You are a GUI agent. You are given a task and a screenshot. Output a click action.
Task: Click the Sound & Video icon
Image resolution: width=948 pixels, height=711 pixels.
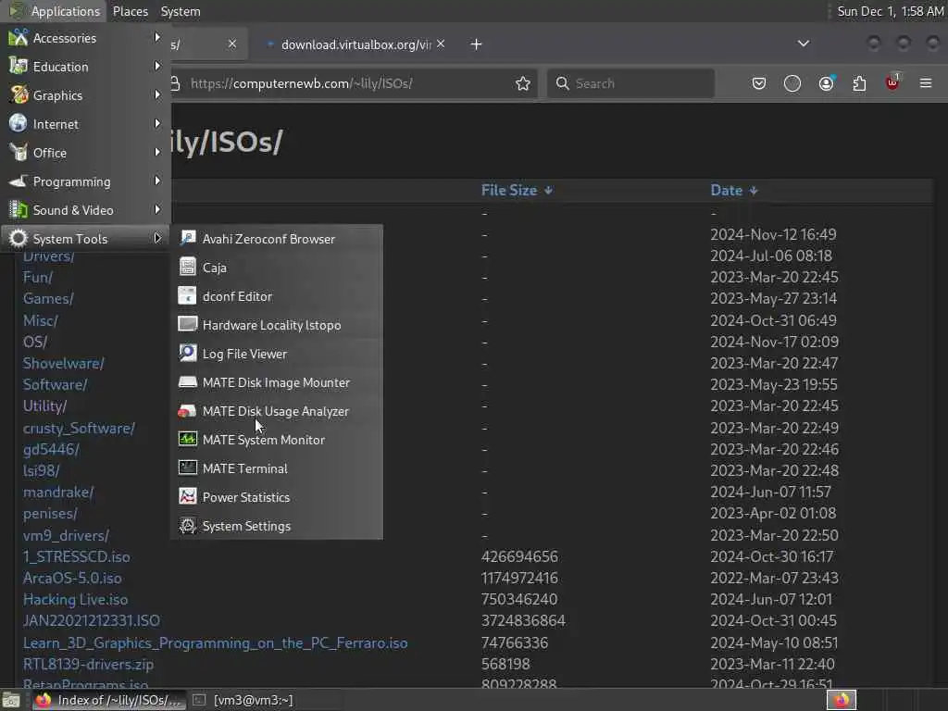pyautogui.click(x=19, y=210)
